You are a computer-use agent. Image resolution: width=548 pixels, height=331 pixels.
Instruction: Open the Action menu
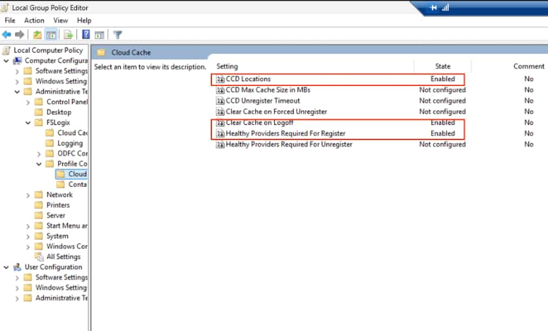coord(34,21)
